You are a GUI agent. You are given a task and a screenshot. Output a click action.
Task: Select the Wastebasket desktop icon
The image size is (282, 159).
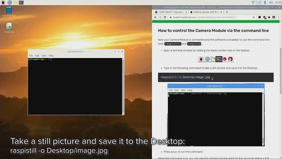[9, 12]
